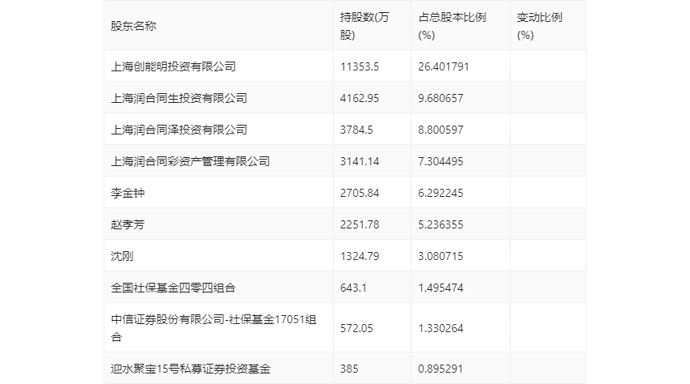Select shareholder 上海润合同生投资有限公司
The width and height of the screenshot is (690, 384).
tap(179, 98)
